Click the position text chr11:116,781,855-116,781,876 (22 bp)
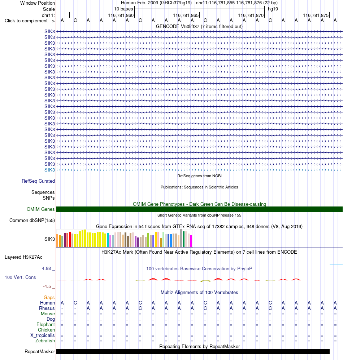 pyautogui.click(x=237, y=3)
